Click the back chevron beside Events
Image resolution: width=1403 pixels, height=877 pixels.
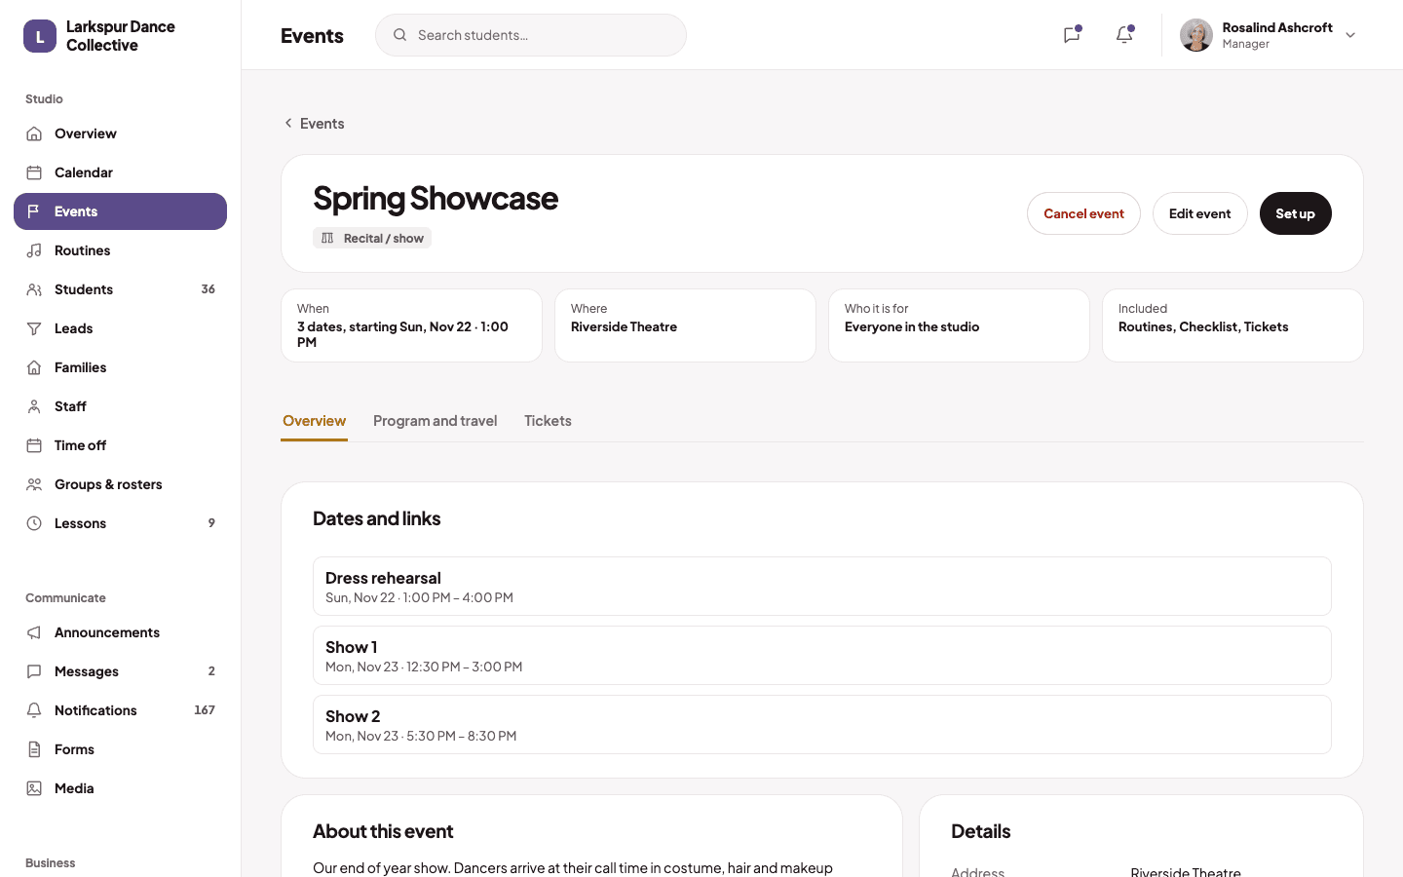[288, 123]
